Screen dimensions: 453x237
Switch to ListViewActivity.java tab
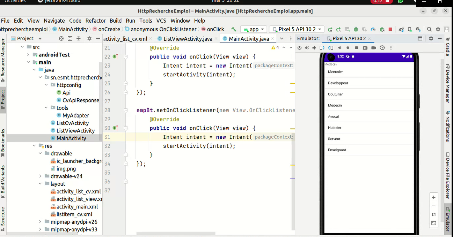pyautogui.click(x=188, y=39)
